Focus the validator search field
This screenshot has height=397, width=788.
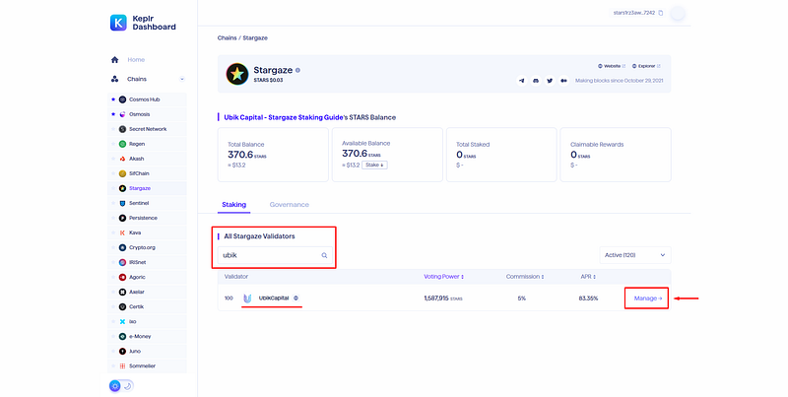(275, 255)
